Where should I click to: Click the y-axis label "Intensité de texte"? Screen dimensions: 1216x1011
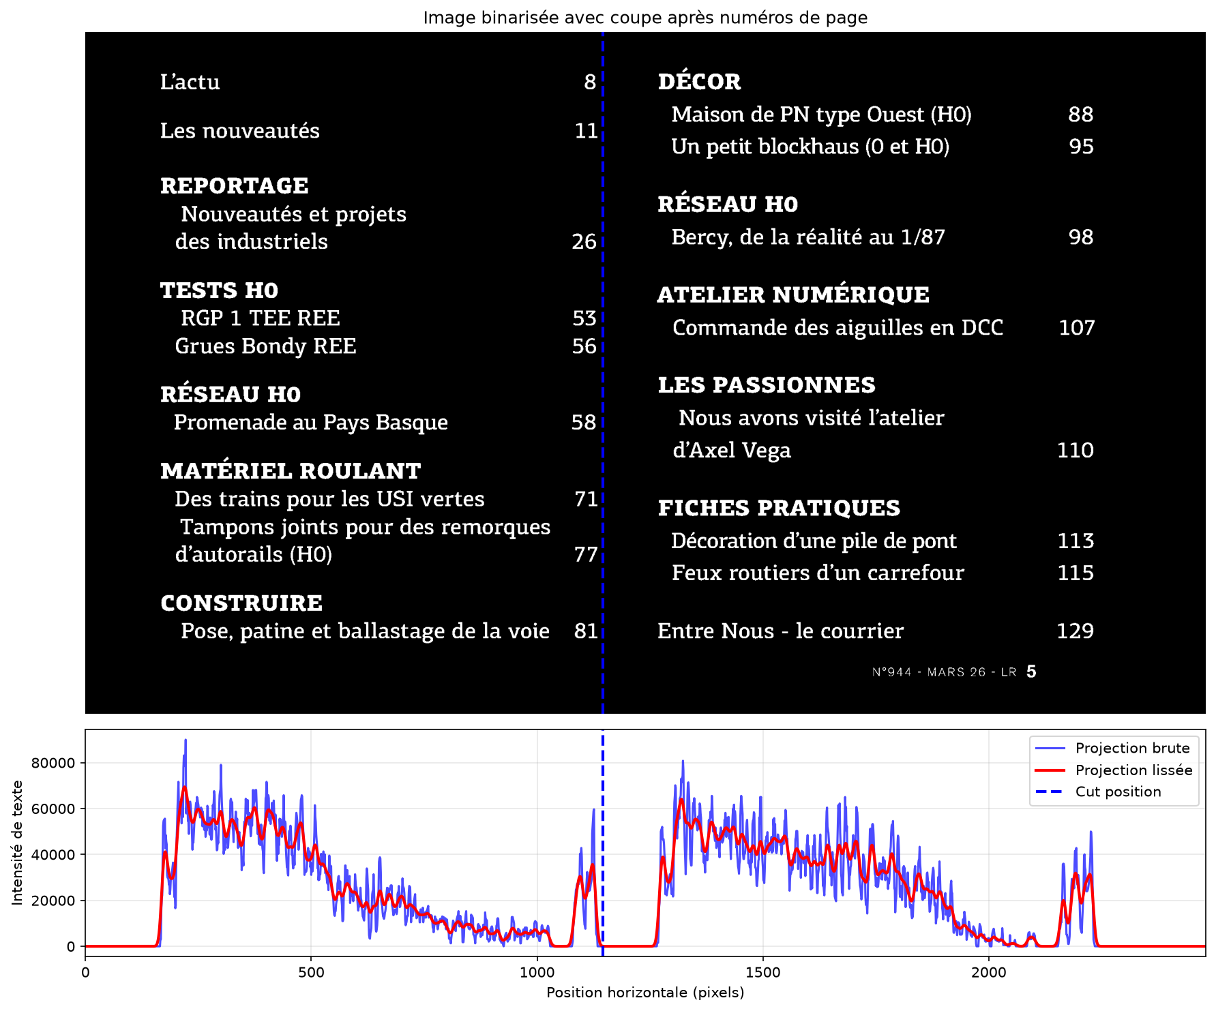tap(18, 843)
